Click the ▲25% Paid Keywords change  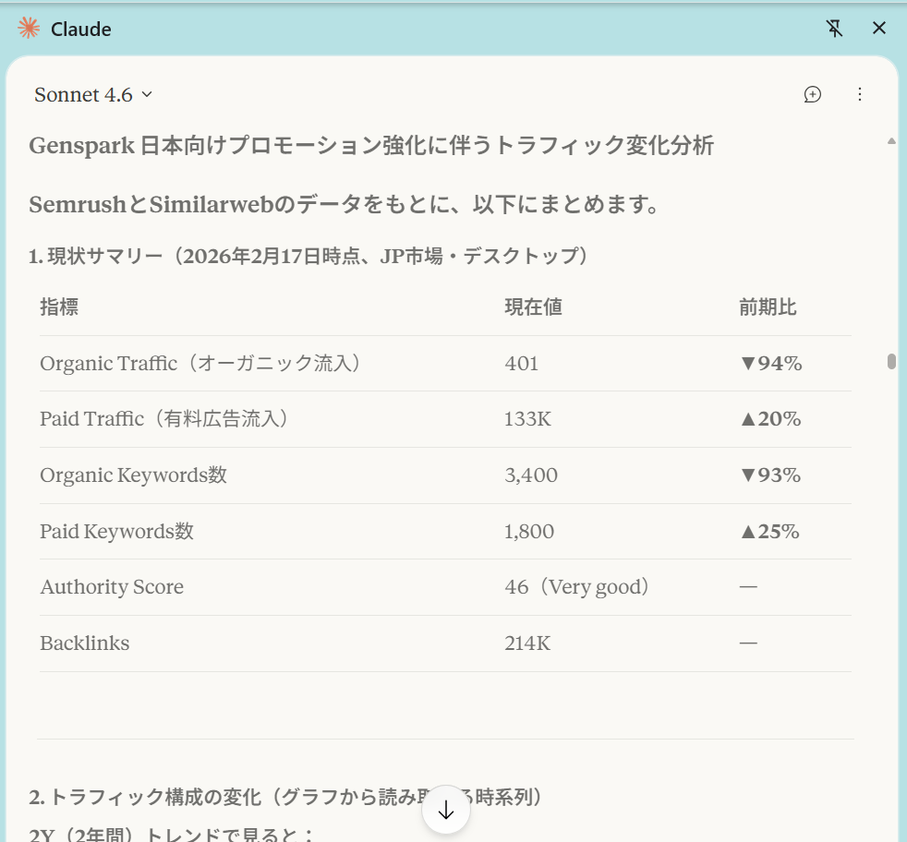tap(769, 532)
